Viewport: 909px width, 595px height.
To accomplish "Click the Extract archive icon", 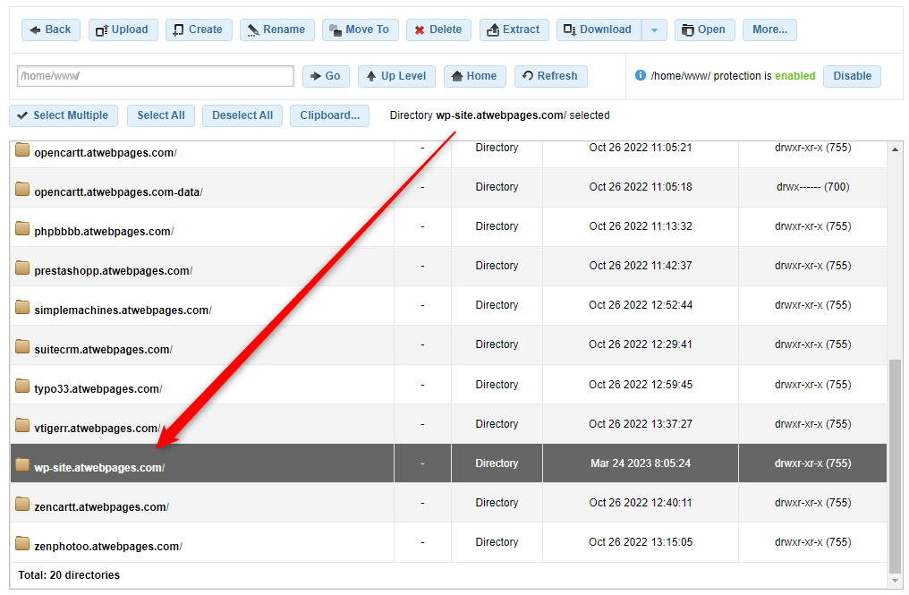I will 494,29.
